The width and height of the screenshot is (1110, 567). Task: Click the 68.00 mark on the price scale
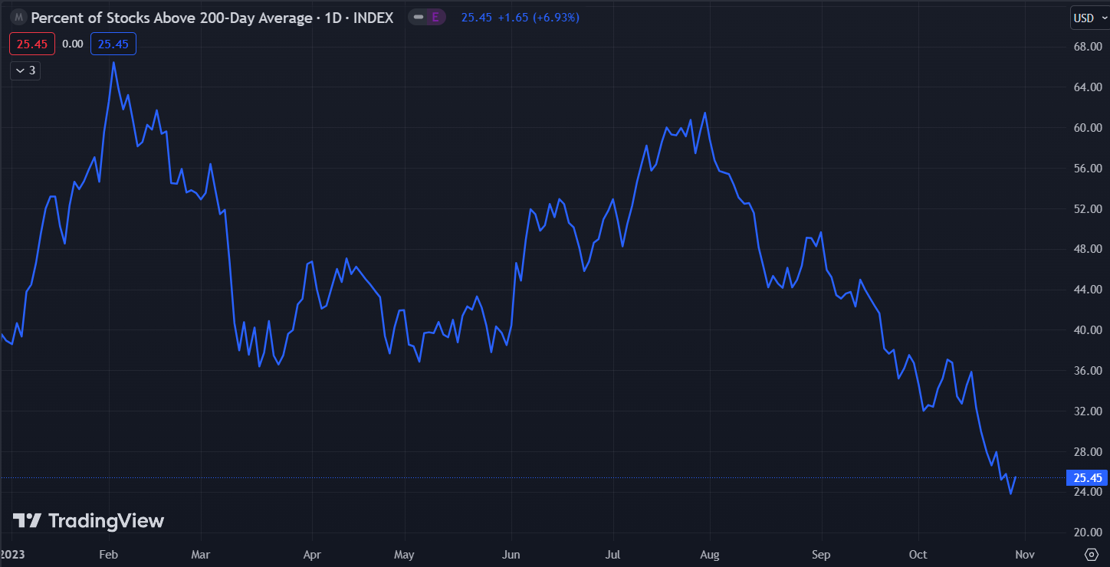[x=1088, y=47]
